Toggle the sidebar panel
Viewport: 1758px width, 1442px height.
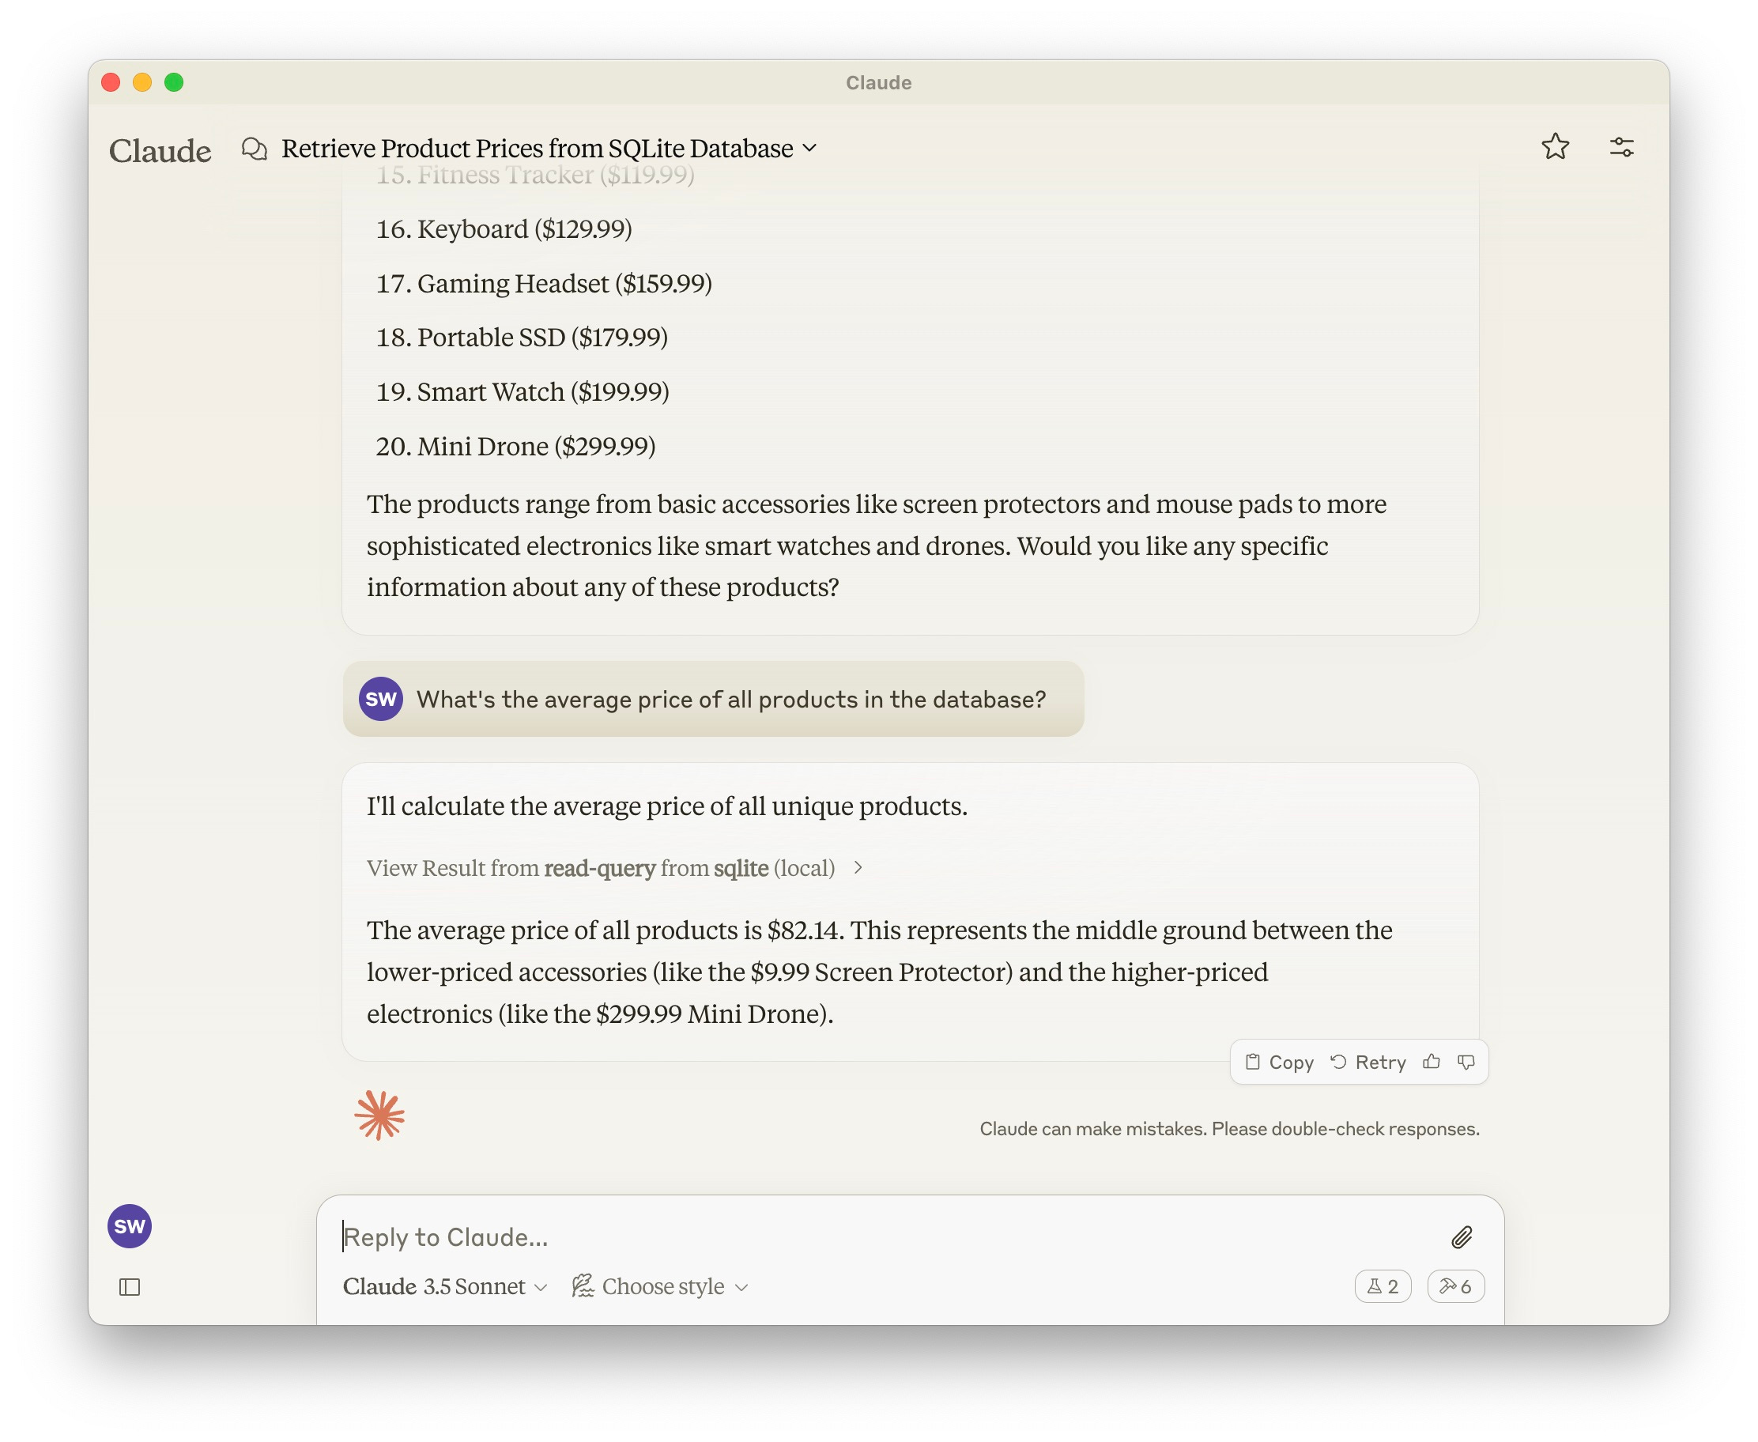click(x=130, y=1287)
